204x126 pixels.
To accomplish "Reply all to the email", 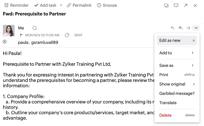I will (180, 28).
